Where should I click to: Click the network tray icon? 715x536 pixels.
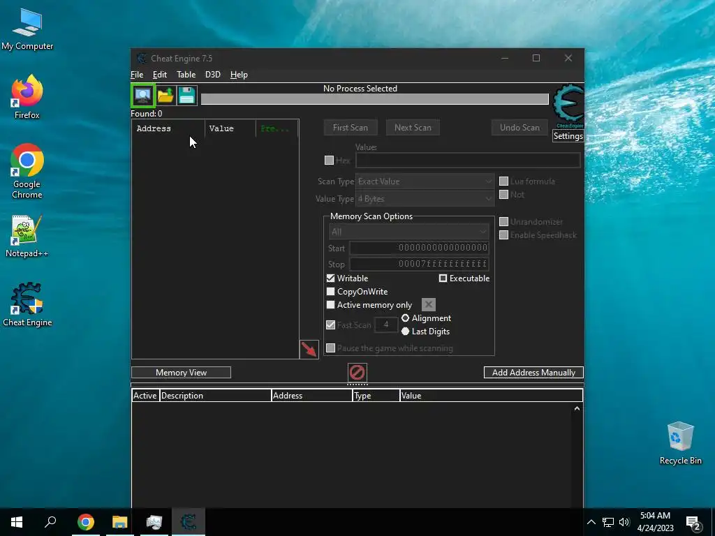(608, 522)
